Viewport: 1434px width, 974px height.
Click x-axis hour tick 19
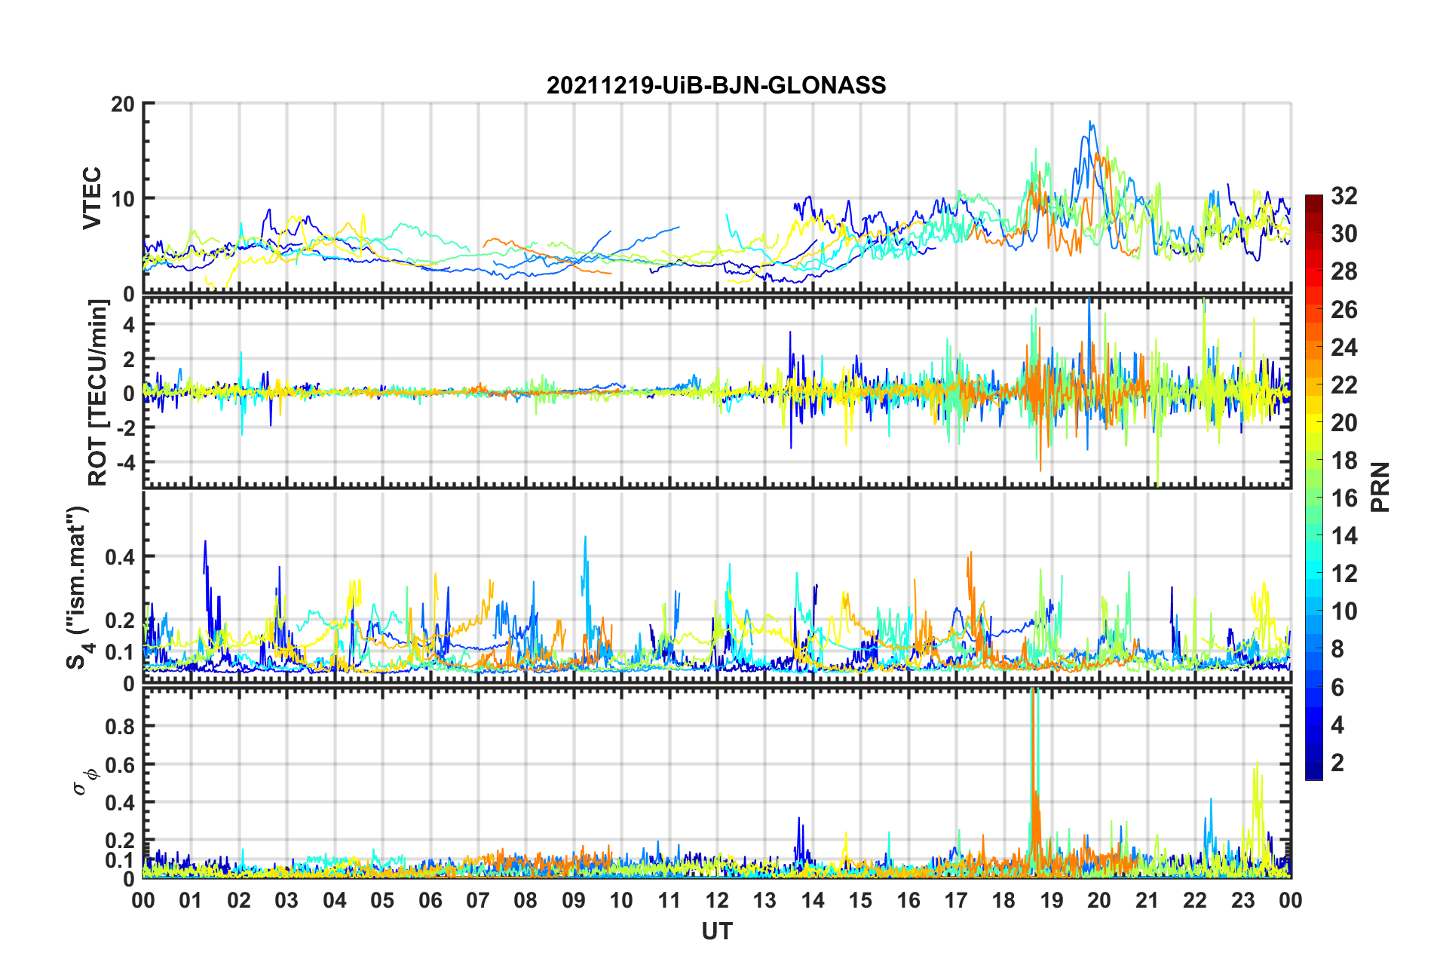1052,900
